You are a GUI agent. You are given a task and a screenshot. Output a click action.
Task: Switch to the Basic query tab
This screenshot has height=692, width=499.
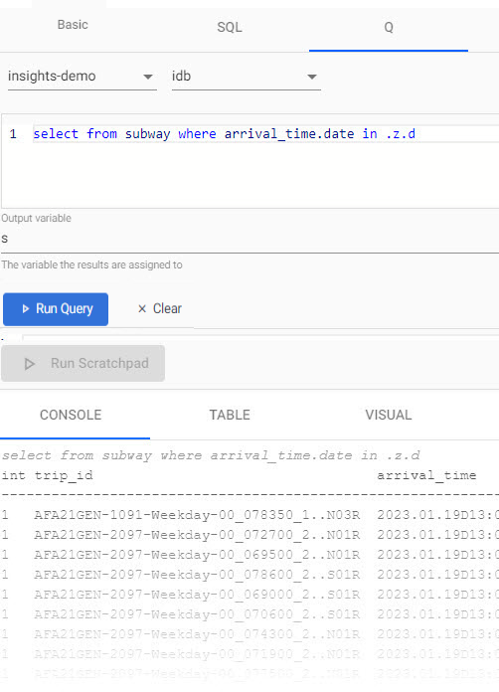point(73,25)
